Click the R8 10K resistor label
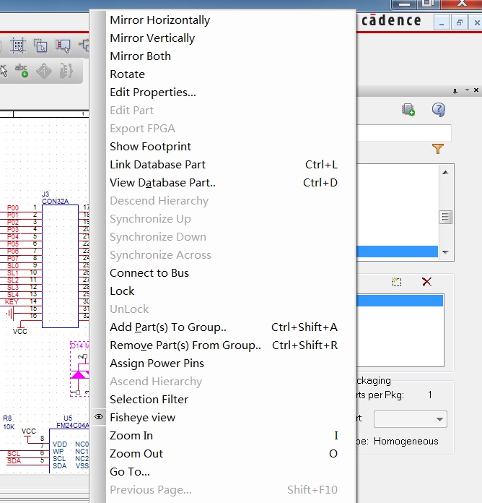Viewport: 482px width, 503px height. [x=9, y=423]
